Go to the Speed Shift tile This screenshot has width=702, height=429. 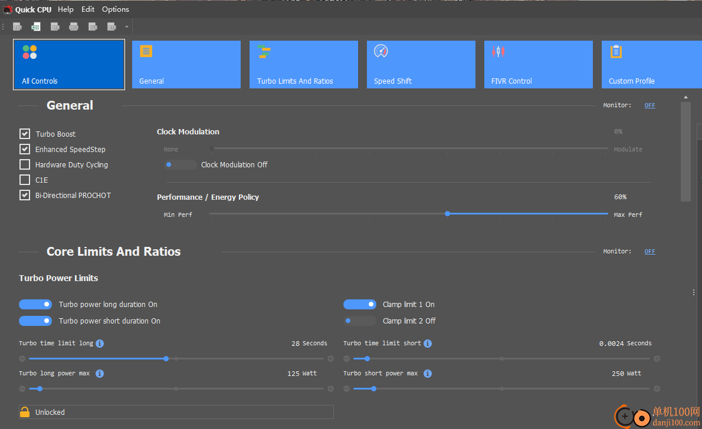click(x=421, y=64)
